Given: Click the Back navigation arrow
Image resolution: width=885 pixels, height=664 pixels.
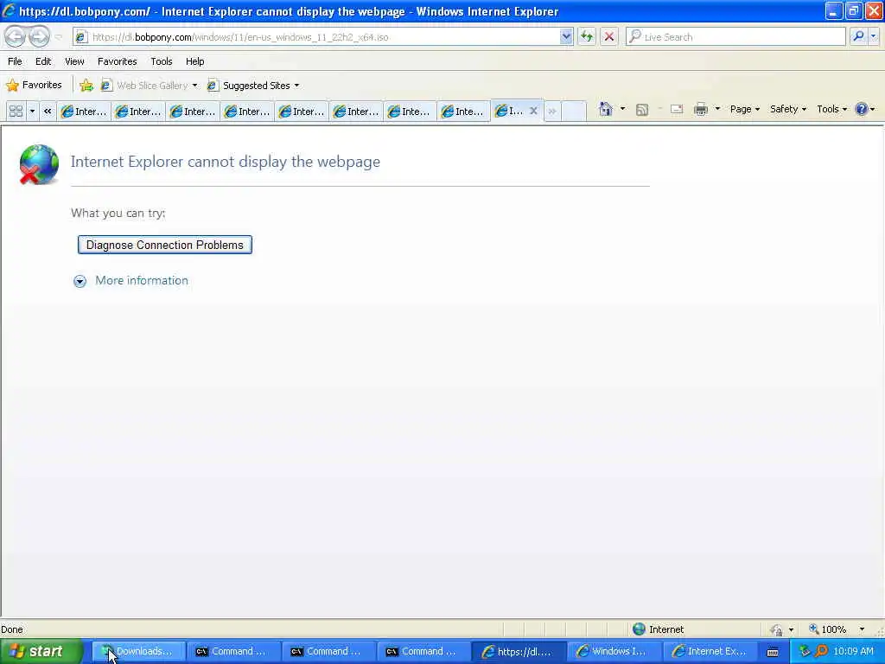Looking at the screenshot, I should (x=16, y=37).
